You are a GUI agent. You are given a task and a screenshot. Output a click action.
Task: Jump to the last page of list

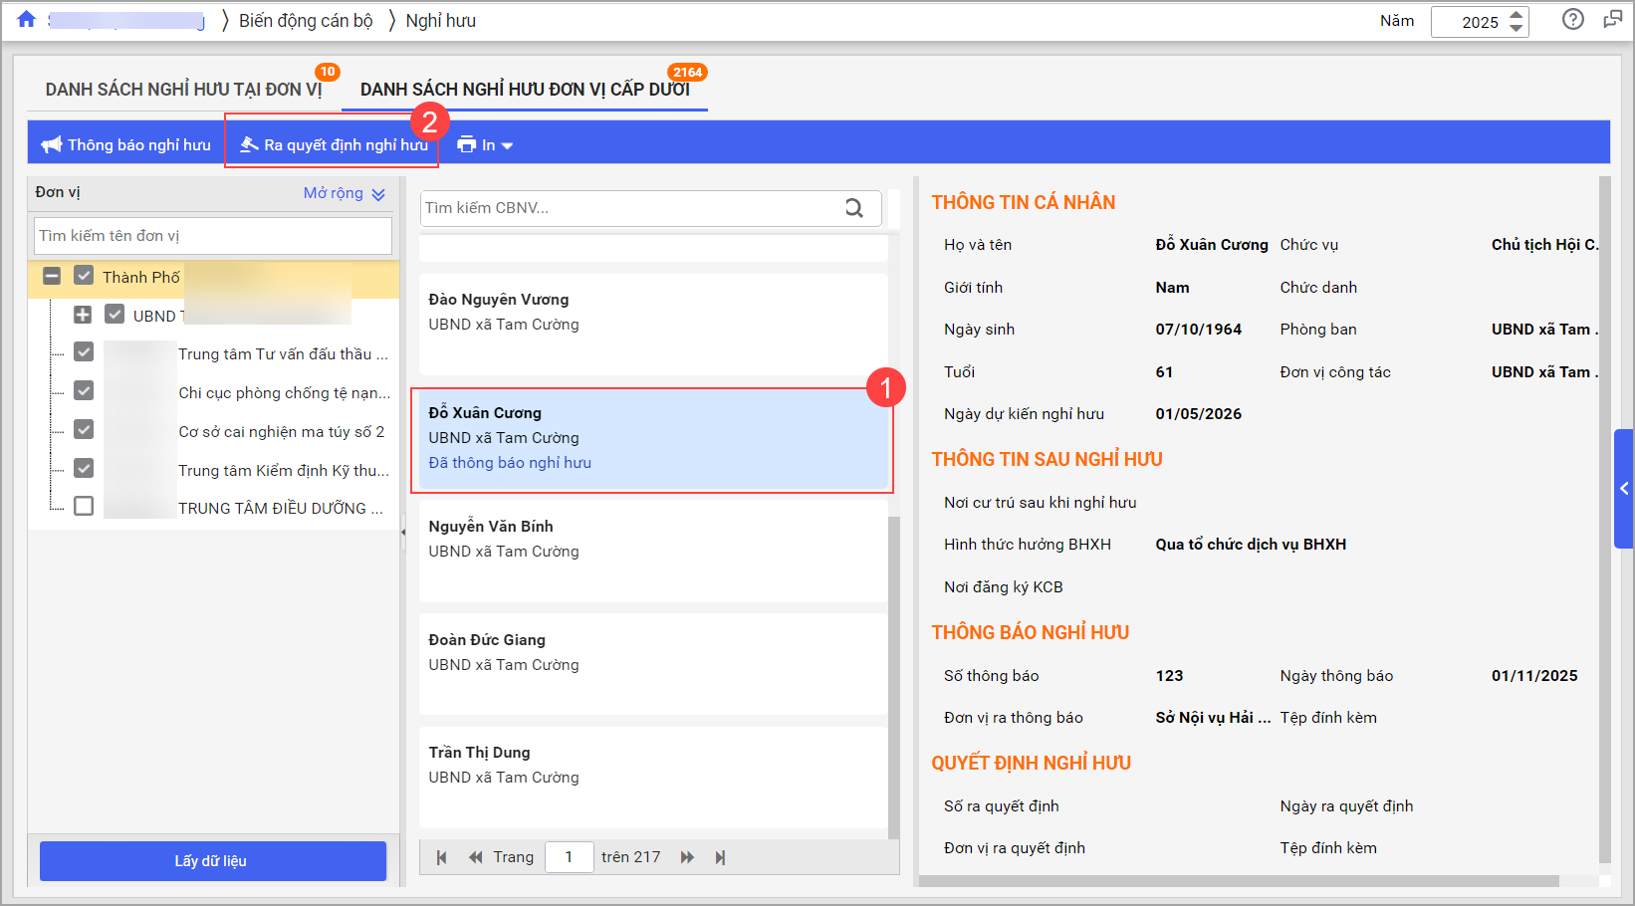(x=720, y=857)
